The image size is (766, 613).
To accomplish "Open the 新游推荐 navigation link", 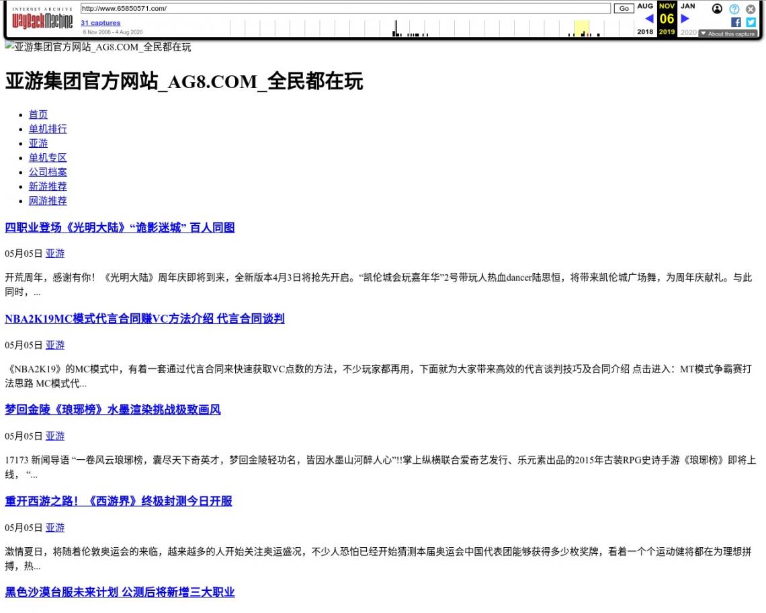I will (x=48, y=186).
